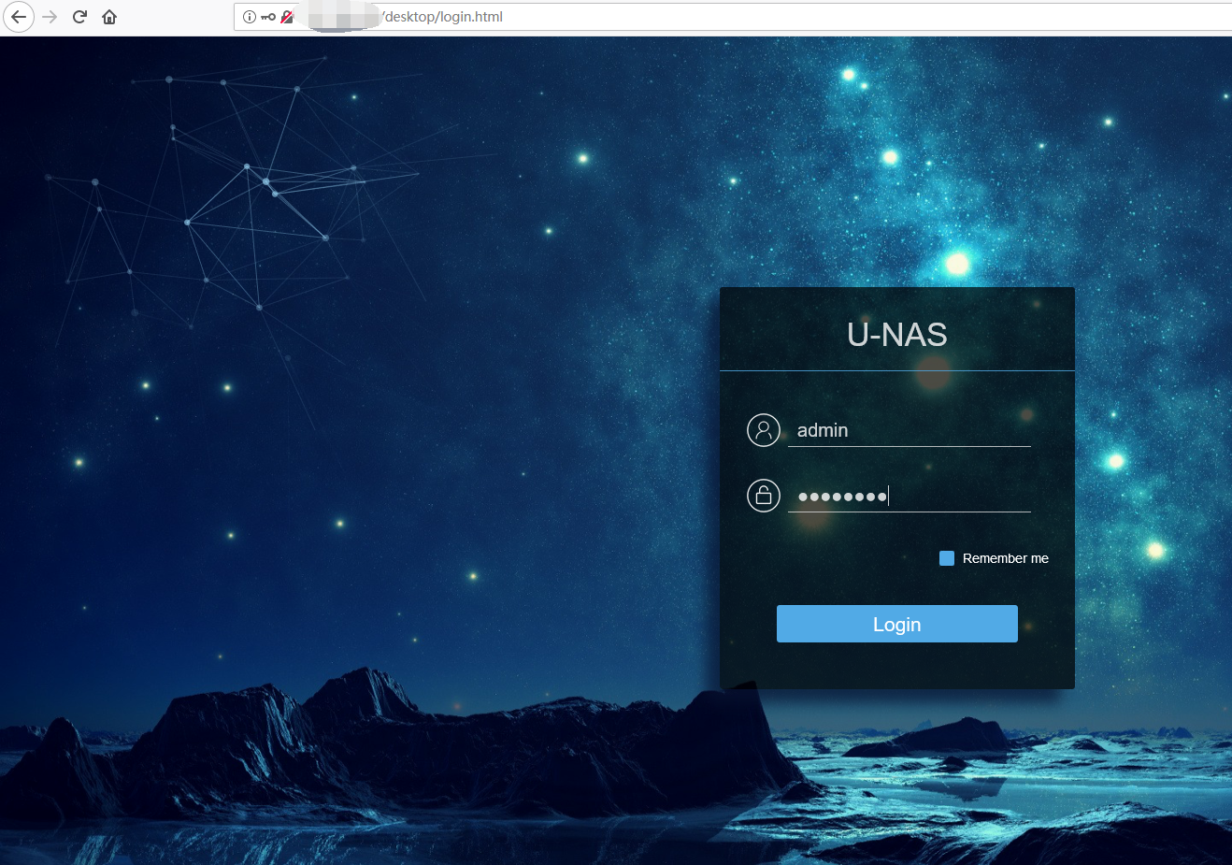Image resolution: width=1232 pixels, height=865 pixels.
Task: Focus the username field containing admin
Action: (x=910, y=430)
